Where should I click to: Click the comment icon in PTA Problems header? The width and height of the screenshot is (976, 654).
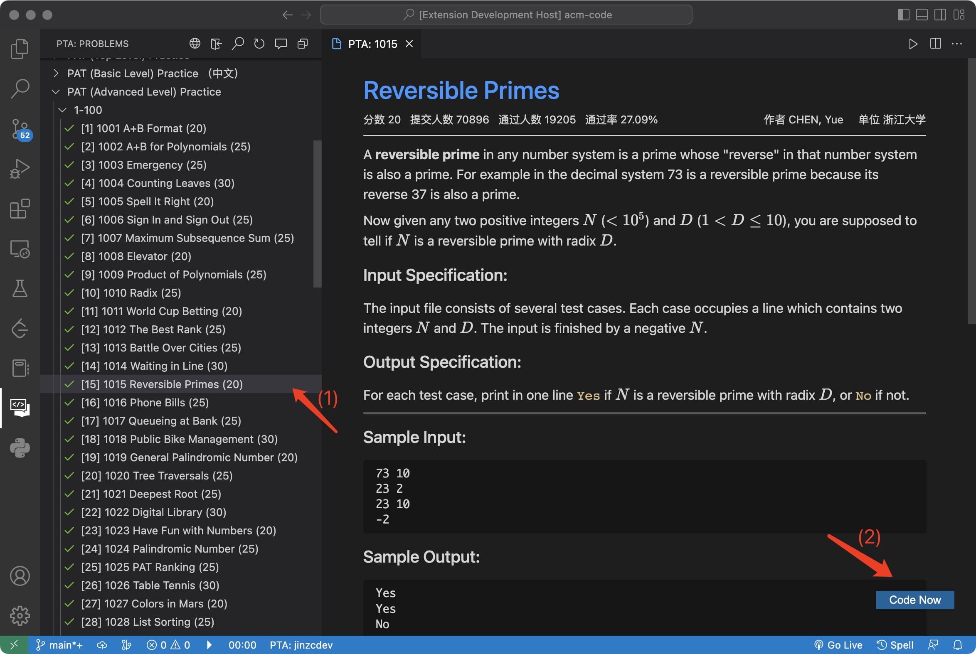click(x=281, y=43)
